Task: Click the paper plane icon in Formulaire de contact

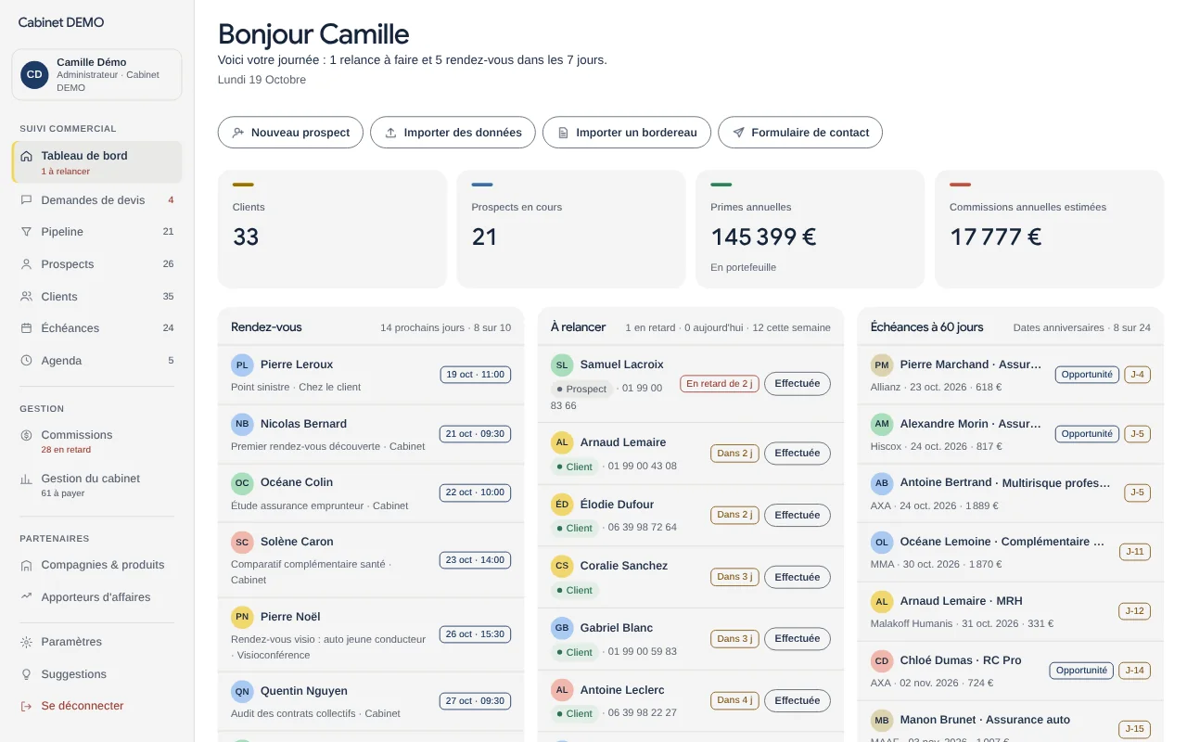Action: click(738, 133)
